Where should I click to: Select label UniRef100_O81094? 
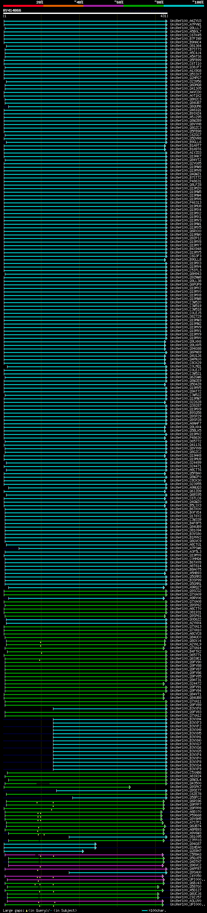pyautogui.click(x=186, y=530)
